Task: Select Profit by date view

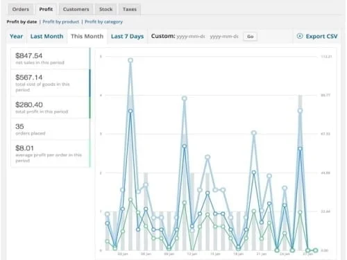Action: [x=22, y=21]
